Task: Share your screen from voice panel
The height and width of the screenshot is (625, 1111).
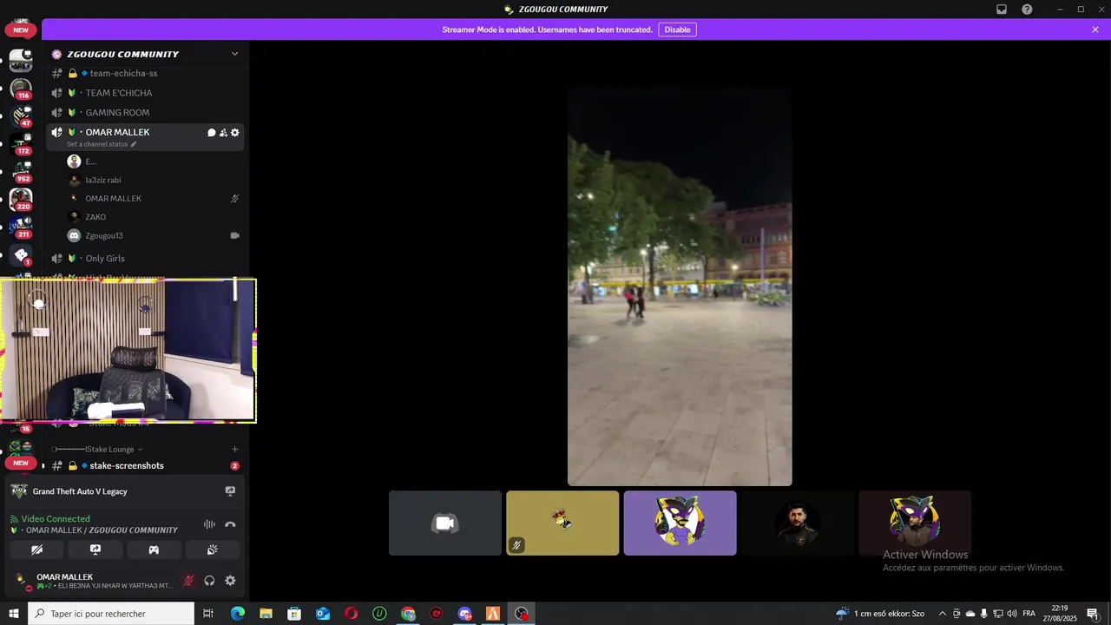Action: [x=95, y=549]
